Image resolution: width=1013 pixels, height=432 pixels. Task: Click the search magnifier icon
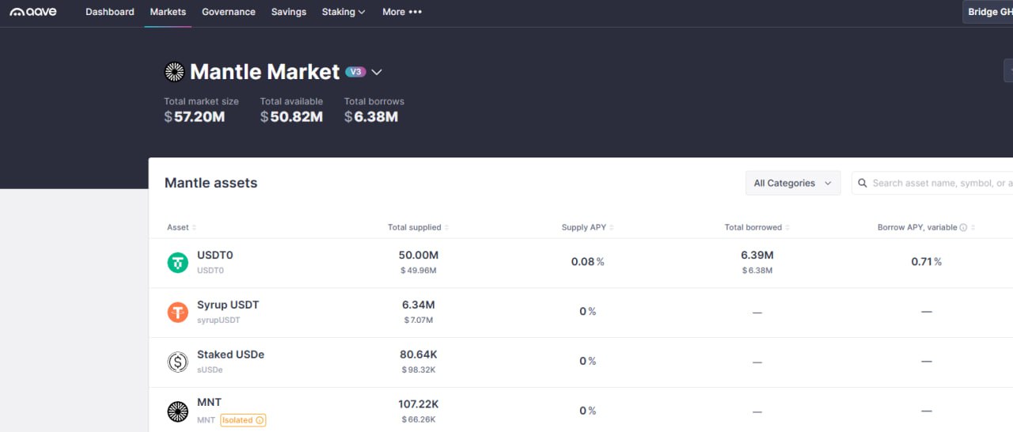pos(862,184)
